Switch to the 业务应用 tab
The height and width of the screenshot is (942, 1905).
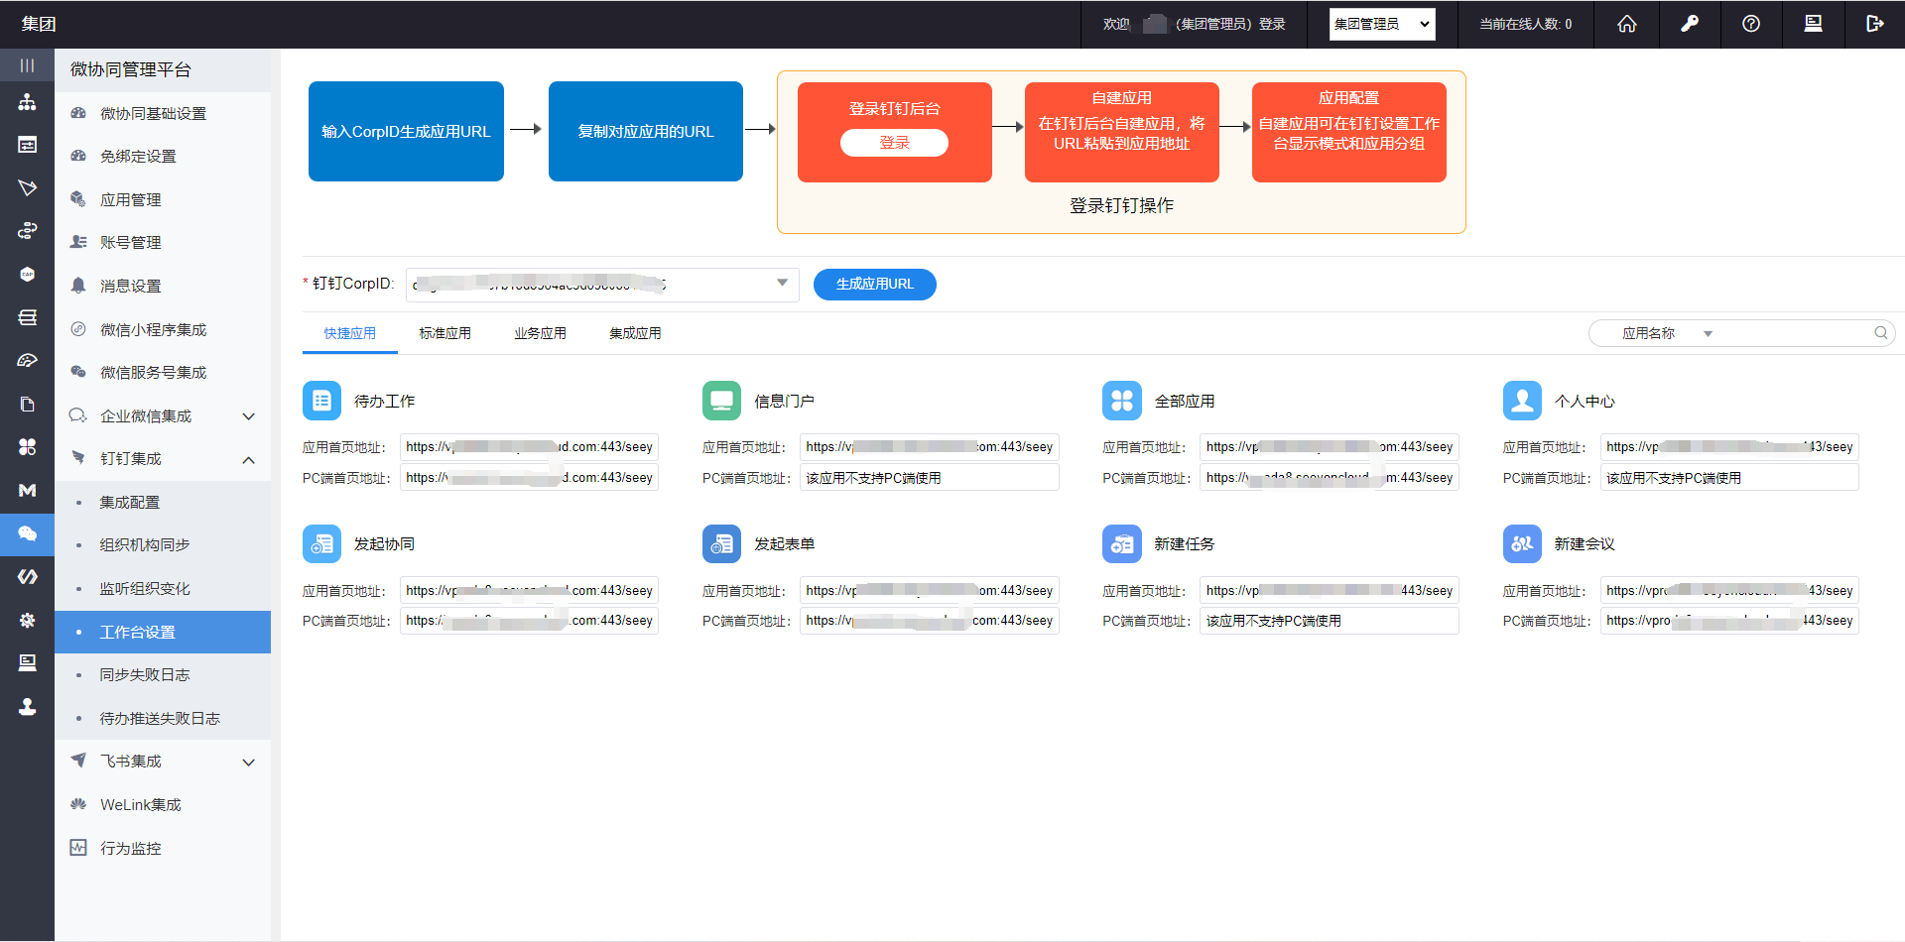tap(540, 334)
